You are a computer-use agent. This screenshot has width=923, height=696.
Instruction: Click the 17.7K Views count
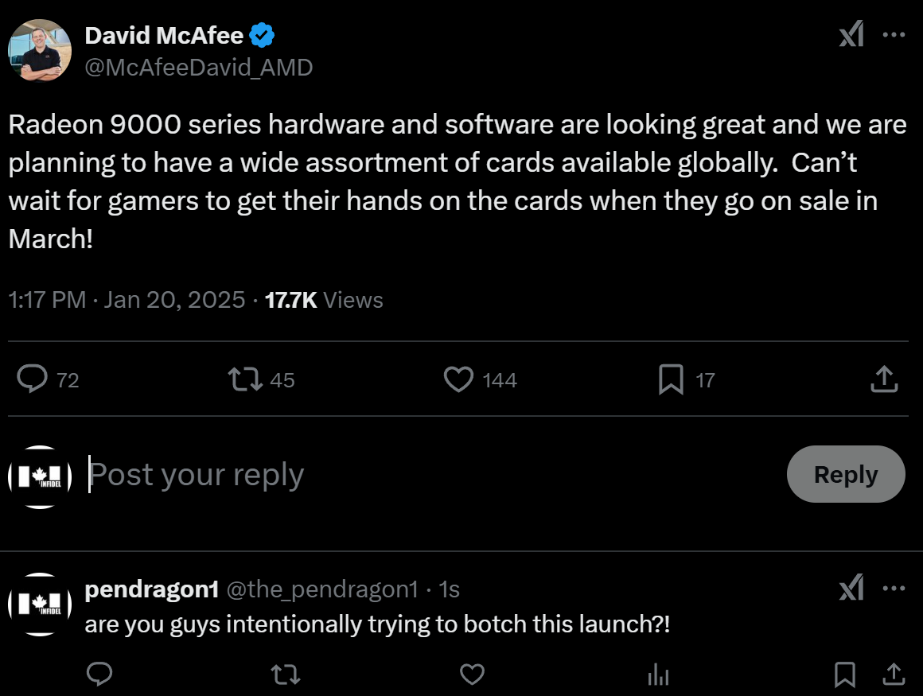pos(324,300)
